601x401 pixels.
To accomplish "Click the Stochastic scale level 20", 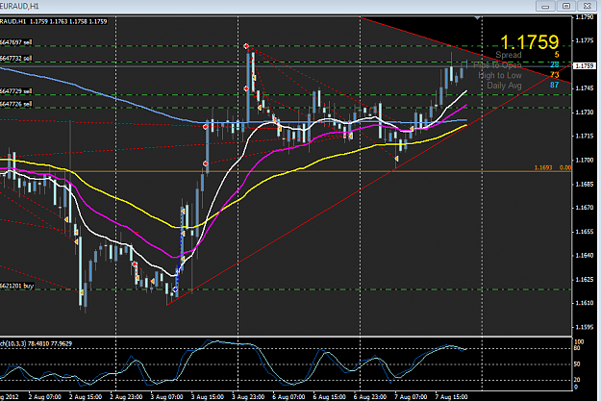I will click(x=577, y=380).
